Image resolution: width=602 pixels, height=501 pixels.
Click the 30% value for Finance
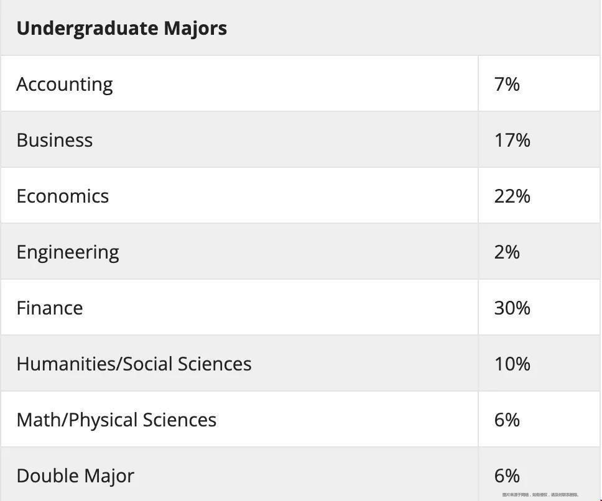coord(512,308)
